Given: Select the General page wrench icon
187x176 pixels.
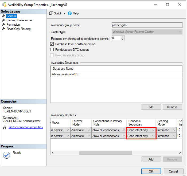Looking at the screenshot, I should tap(3, 16).
